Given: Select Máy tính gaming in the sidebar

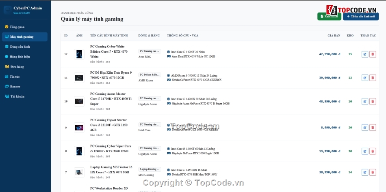Looking at the screenshot, I should [x=25, y=37].
